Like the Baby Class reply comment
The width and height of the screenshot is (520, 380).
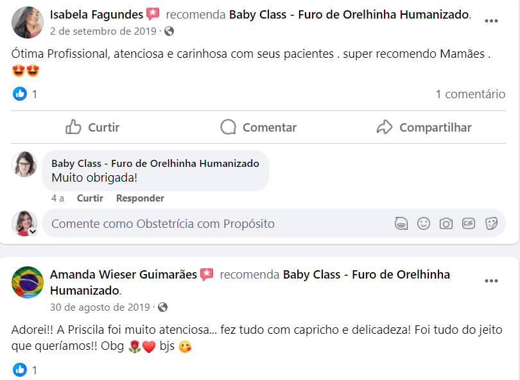90,198
